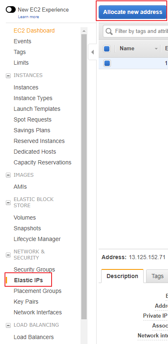Click the search magnifier icon in filter box
Screen dimensions: 168x344
click(109, 31)
